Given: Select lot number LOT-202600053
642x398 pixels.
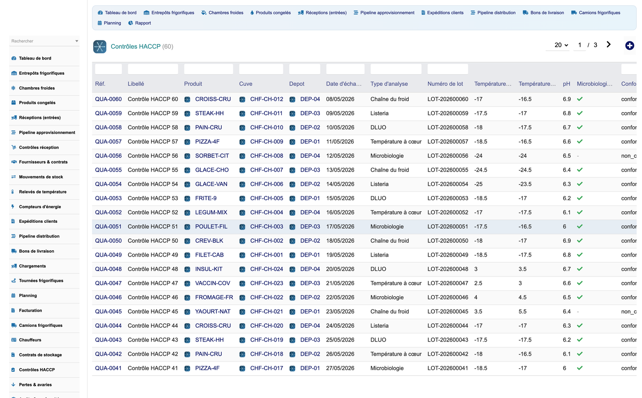Looking at the screenshot, I should (448, 198).
